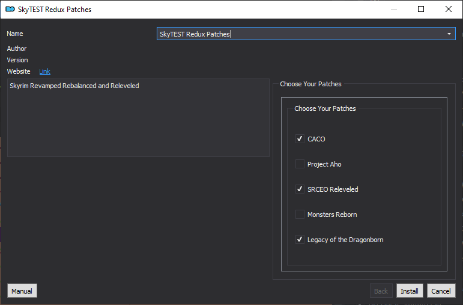Open the Website Link hyperlink
This screenshot has height=305, width=463.
coord(44,71)
